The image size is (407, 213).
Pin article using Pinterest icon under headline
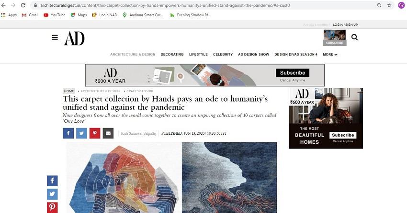[x=95, y=133]
